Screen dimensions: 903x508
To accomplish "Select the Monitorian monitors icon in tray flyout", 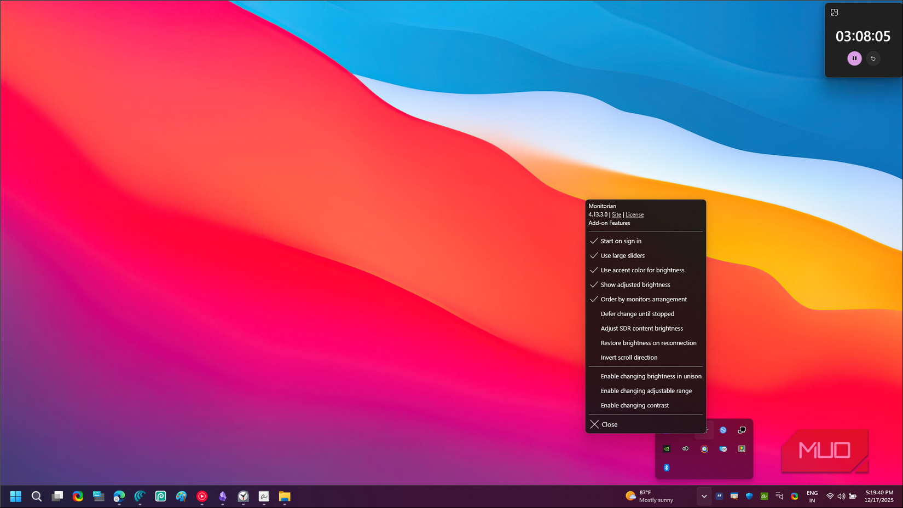I will pyautogui.click(x=742, y=430).
